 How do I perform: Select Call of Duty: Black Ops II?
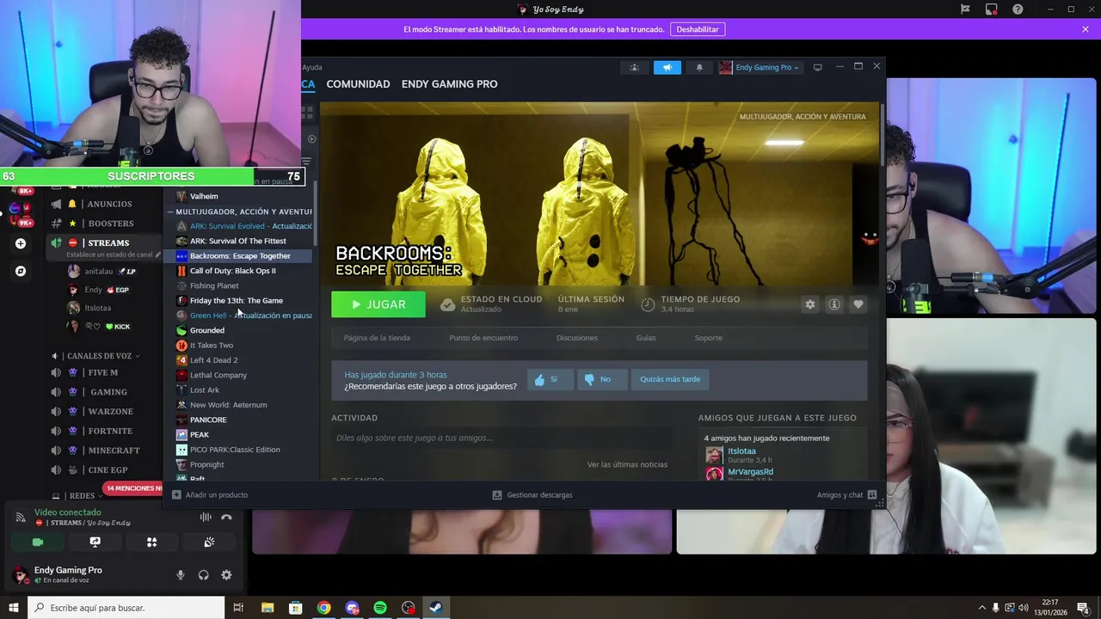coord(232,271)
